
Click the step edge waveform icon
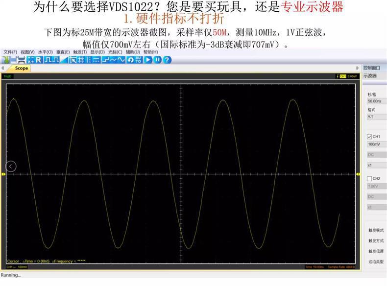point(105,60)
